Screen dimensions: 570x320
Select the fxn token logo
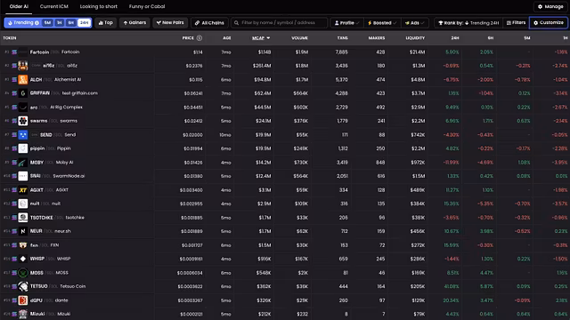[23, 245]
